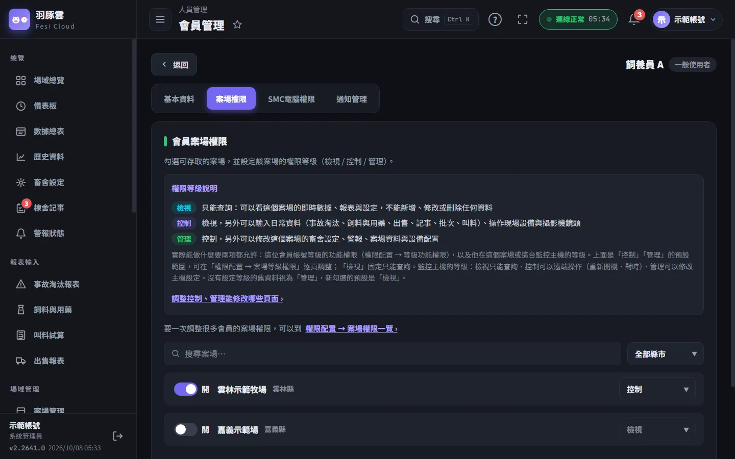Click the Fesi Cloud logo icon
This screenshot has width=735, height=459.
[x=19, y=19]
